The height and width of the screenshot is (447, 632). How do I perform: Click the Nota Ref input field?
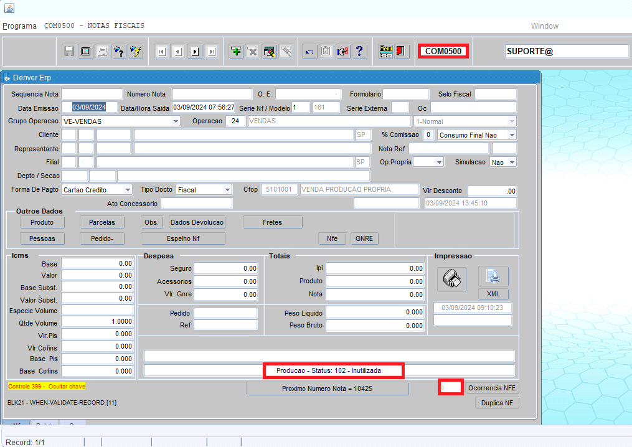pos(448,149)
